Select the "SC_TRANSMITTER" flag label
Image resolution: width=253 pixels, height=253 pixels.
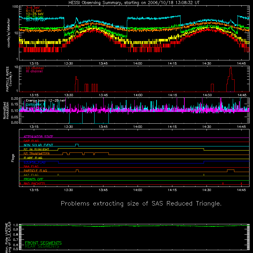37,154
